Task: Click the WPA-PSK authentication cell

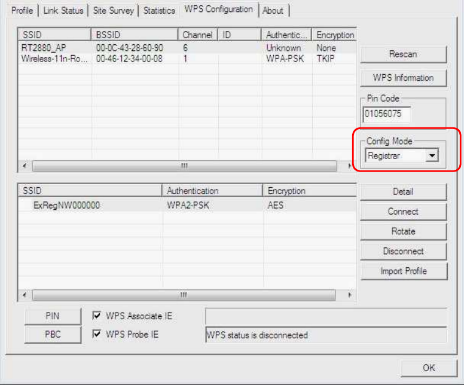Action: [x=285, y=59]
